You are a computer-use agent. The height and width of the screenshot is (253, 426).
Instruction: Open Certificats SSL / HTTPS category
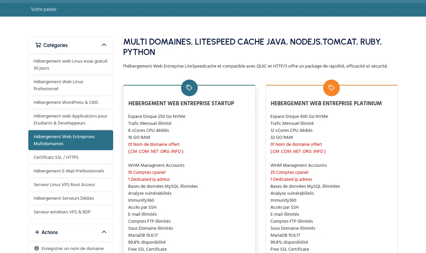click(71, 157)
